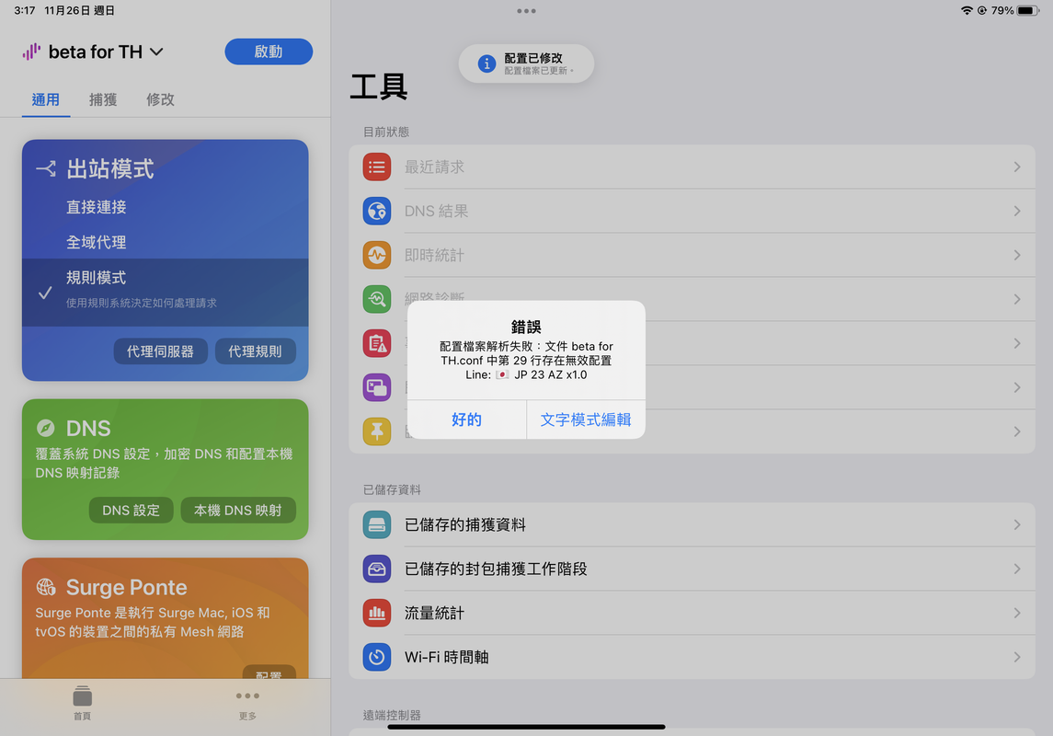1053x736 pixels.
Task: Tap the info icon in 配置已修改 banner
Action: [486, 63]
